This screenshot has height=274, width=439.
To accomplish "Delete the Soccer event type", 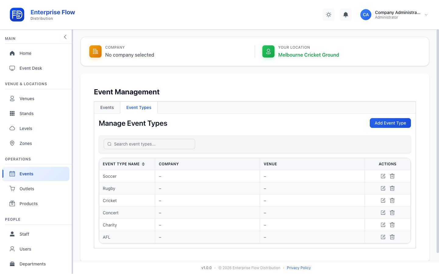I will coord(392,176).
